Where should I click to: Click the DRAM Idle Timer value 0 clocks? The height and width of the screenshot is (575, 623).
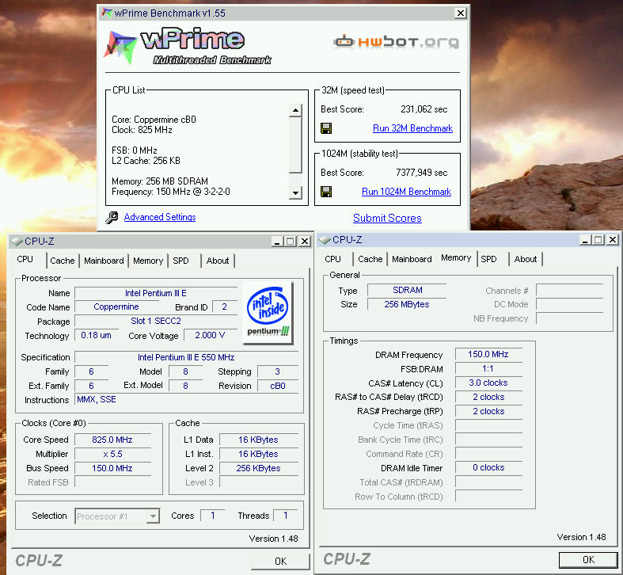(488, 467)
